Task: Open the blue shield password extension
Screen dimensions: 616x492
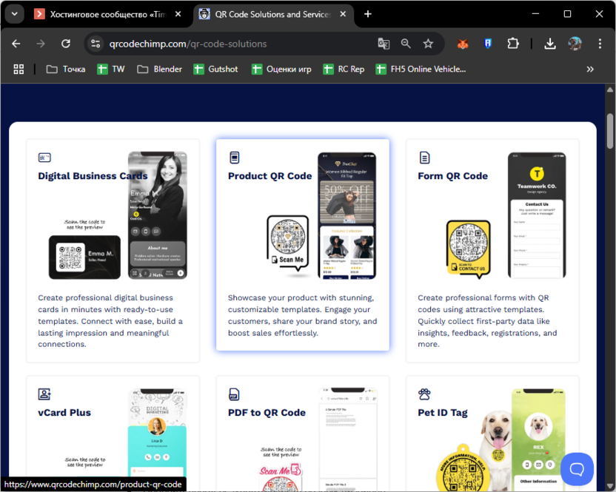Action: coord(487,44)
